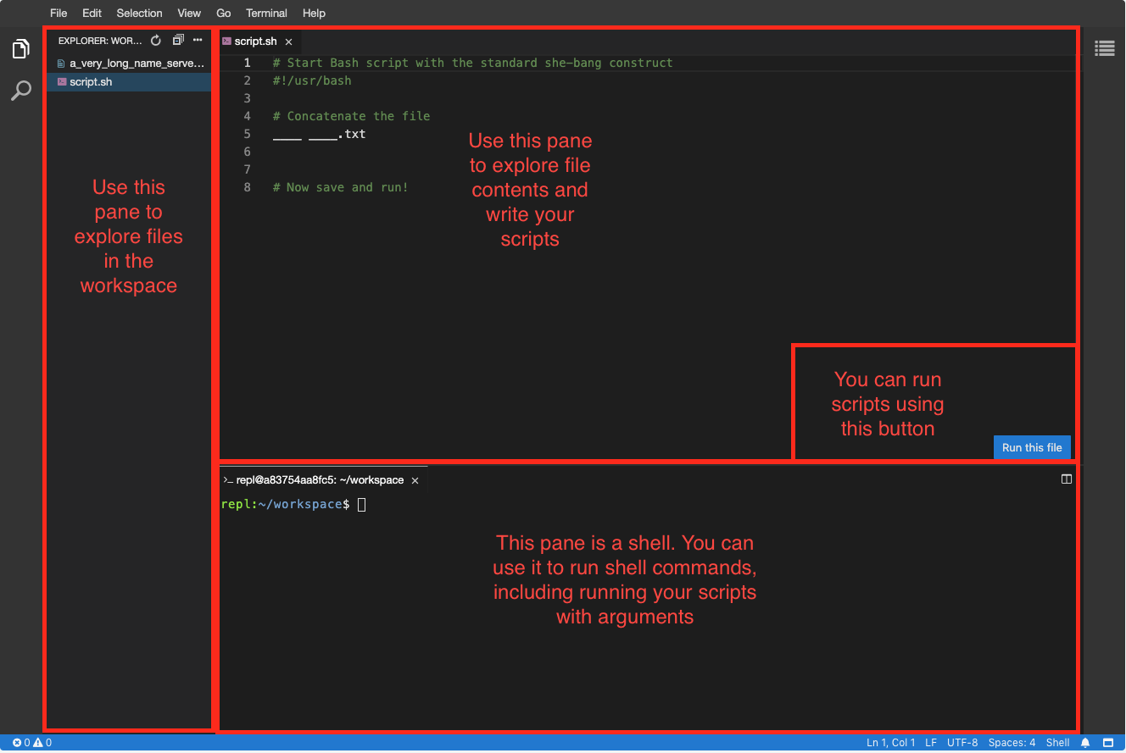Select the script.sh editor tab
Image resolution: width=1126 pixels, height=753 pixels.
[x=259, y=42]
